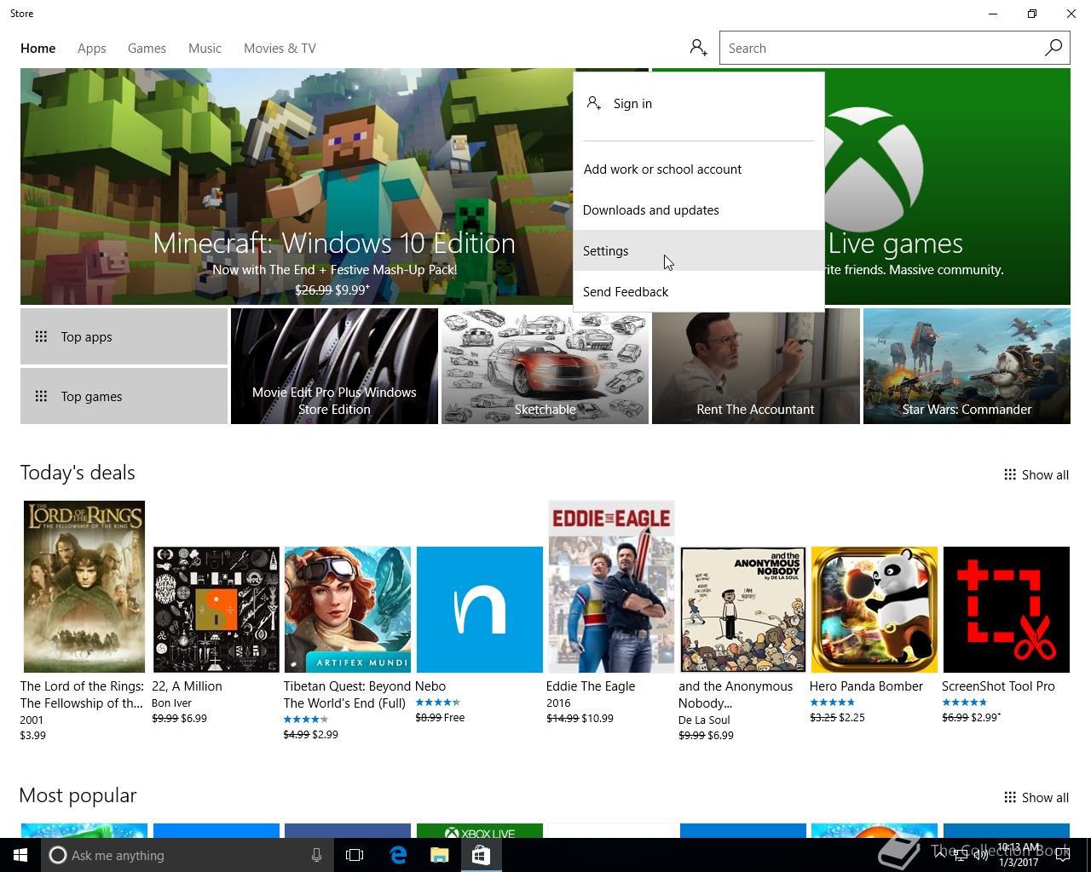Open Eddie The Eagle movie poster
The image size is (1091, 872).
611,587
